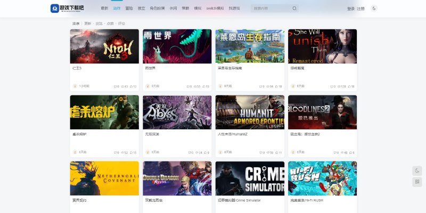Screen dimensions: 426x213
Task: Click the comment icon on 雨世界 card
Action: (x=188, y=86)
